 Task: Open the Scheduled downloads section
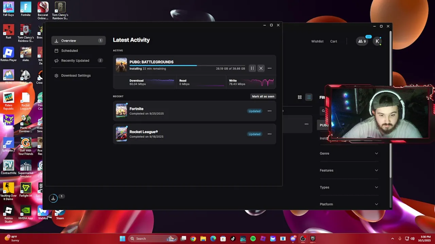[x=79, y=50]
